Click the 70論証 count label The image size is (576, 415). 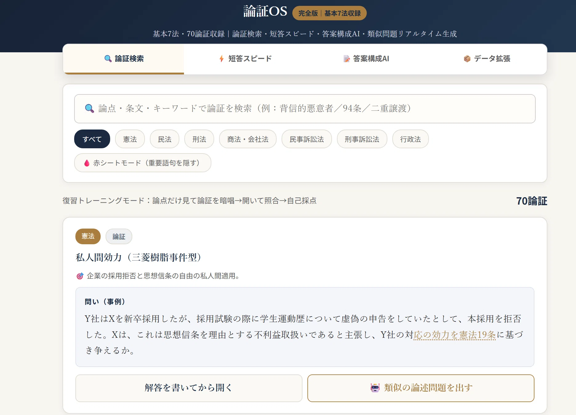(531, 201)
